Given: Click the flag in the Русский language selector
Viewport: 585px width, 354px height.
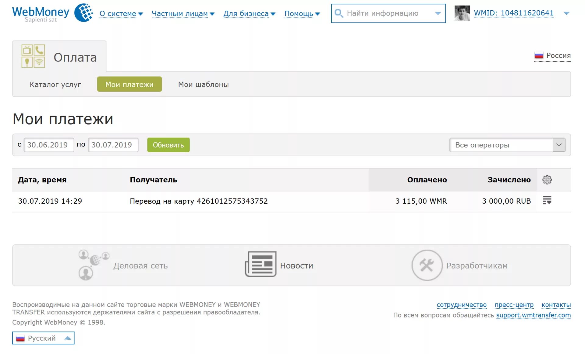Looking at the screenshot, I should click(20, 338).
